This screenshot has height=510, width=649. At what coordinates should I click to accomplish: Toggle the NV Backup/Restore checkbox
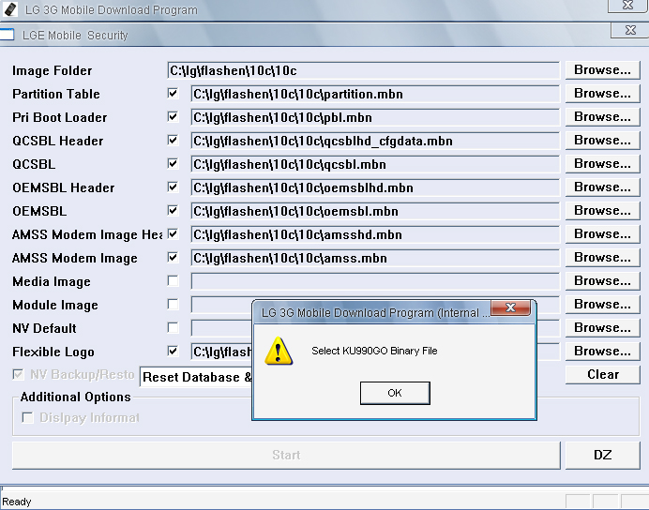pos(18,375)
